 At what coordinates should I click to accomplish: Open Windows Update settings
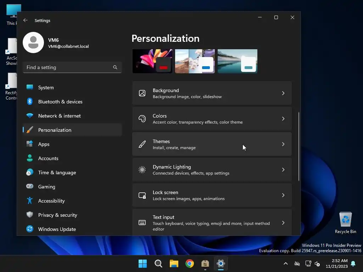point(72,229)
